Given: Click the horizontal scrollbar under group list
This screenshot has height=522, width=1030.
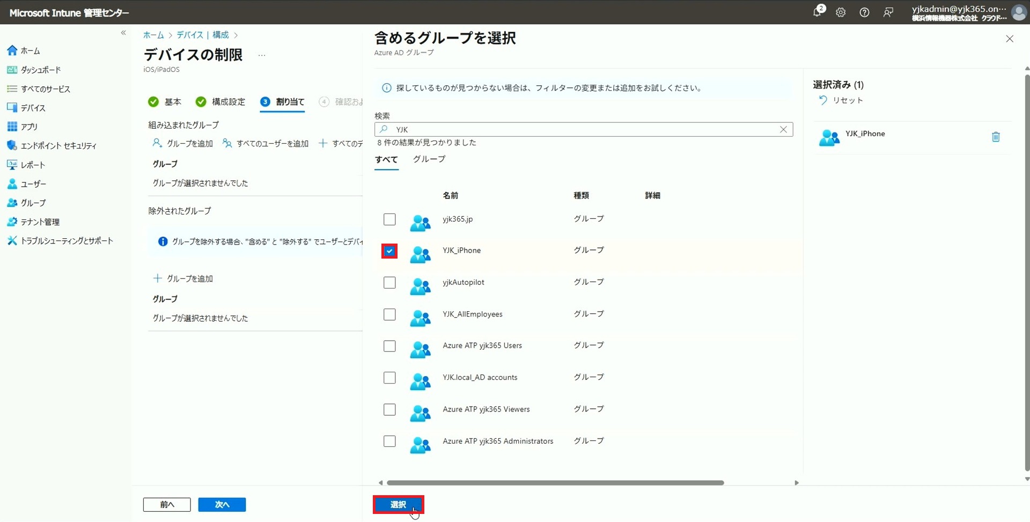Looking at the screenshot, I should pos(555,483).
